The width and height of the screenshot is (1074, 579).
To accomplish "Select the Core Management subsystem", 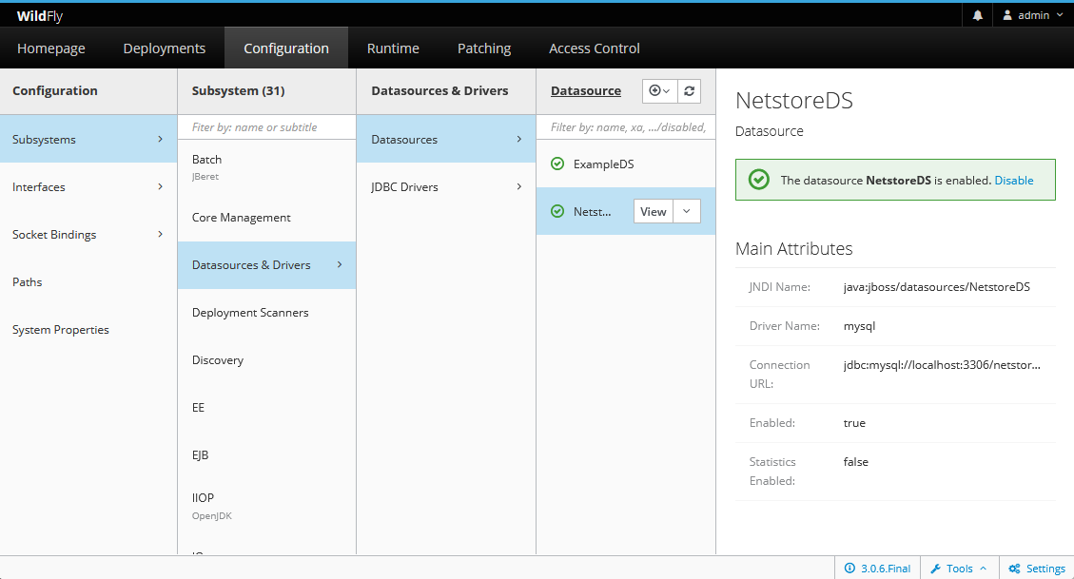I will pos(266,218).
